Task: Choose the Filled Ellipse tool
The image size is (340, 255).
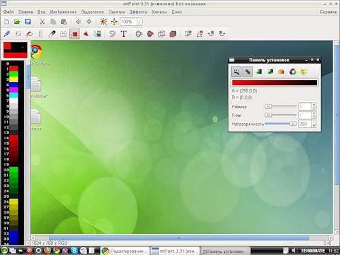Action: [150, 34]
